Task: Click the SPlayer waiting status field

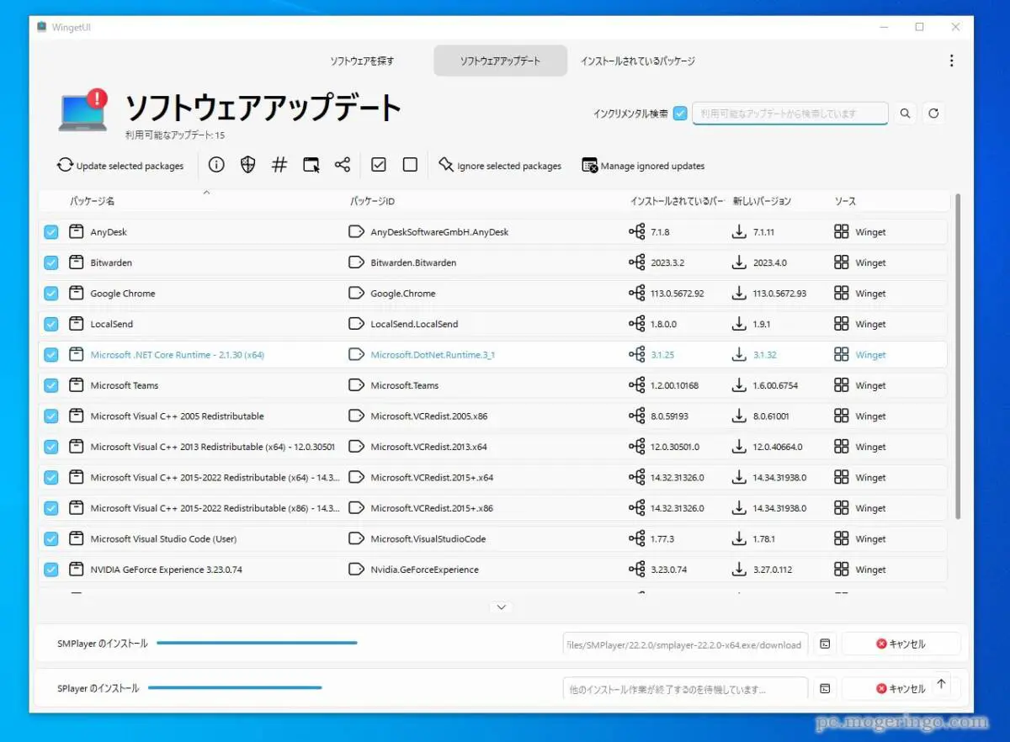Action: [x=685, y=689]
